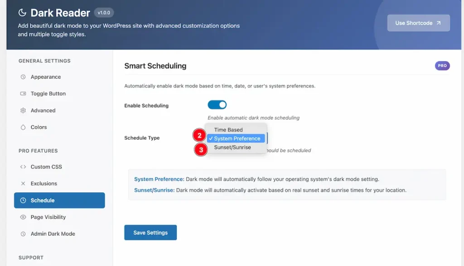Choose Time Based schedule type option
The height and width of the screenshot is (266, 464).
[228, 129]
